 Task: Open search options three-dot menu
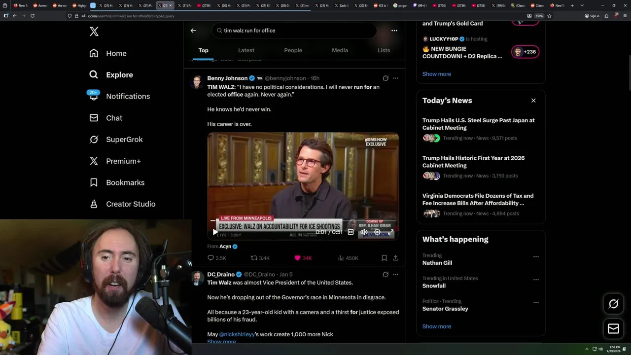394,31
